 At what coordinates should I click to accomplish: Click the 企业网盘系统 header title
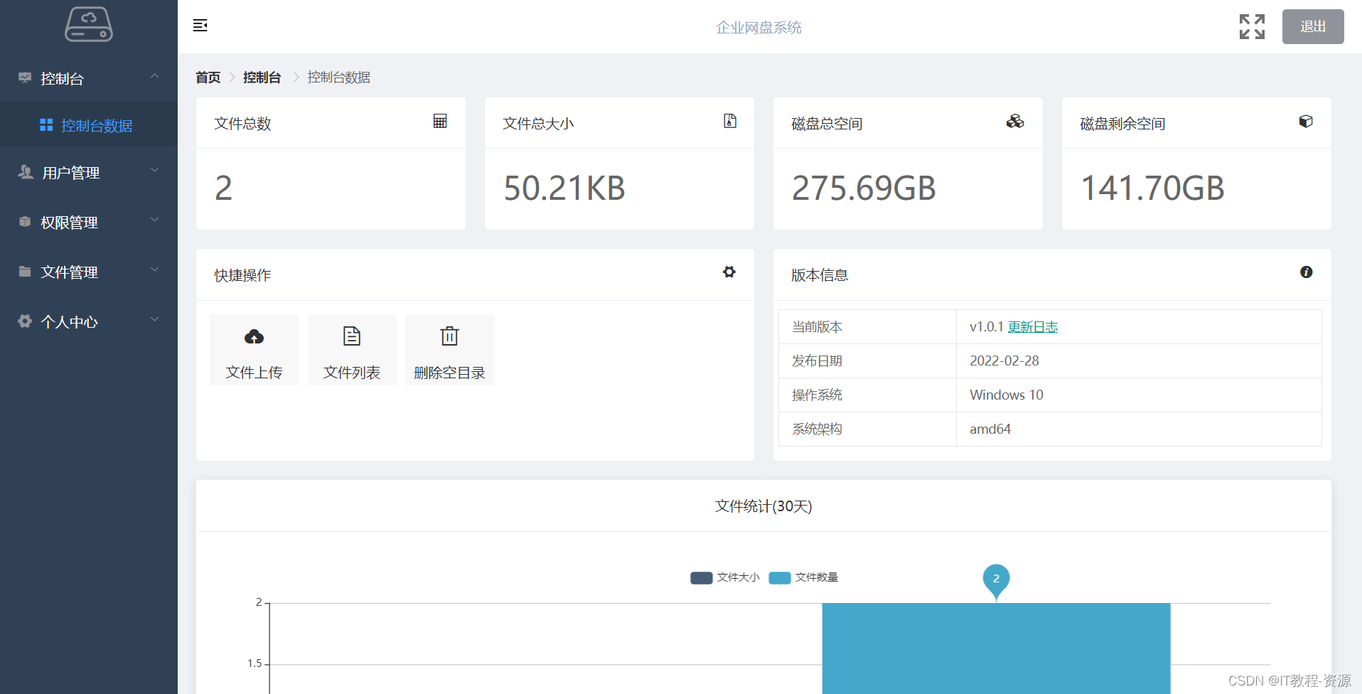[x=758, y=27]
